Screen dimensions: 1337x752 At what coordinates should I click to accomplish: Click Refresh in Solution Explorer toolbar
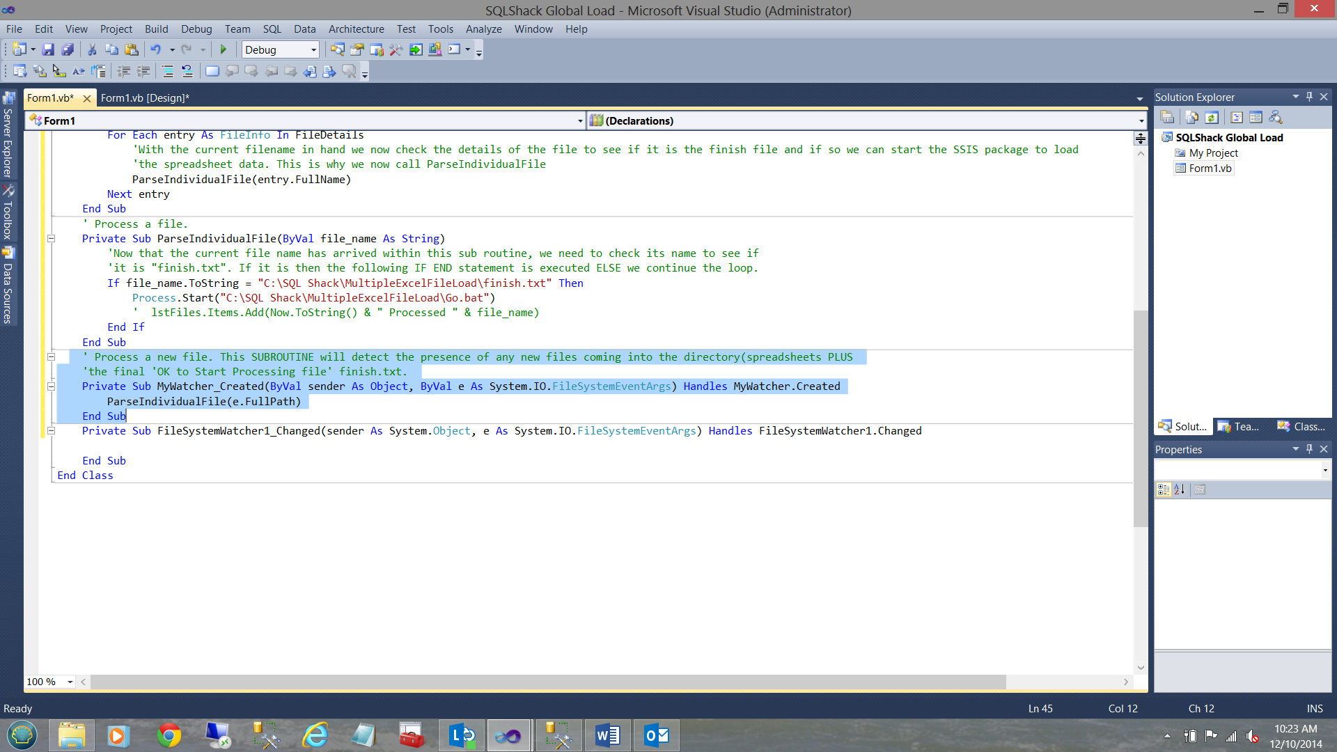pyautogui.click(x=1212, y=117)
